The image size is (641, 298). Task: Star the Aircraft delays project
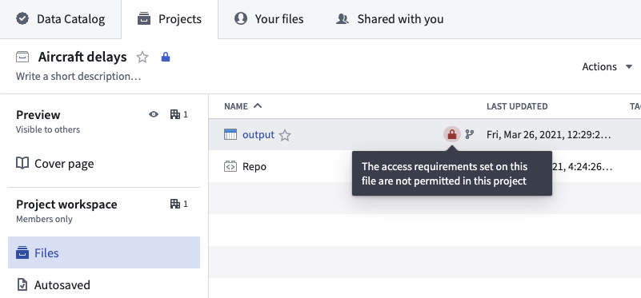pos(142,58)
